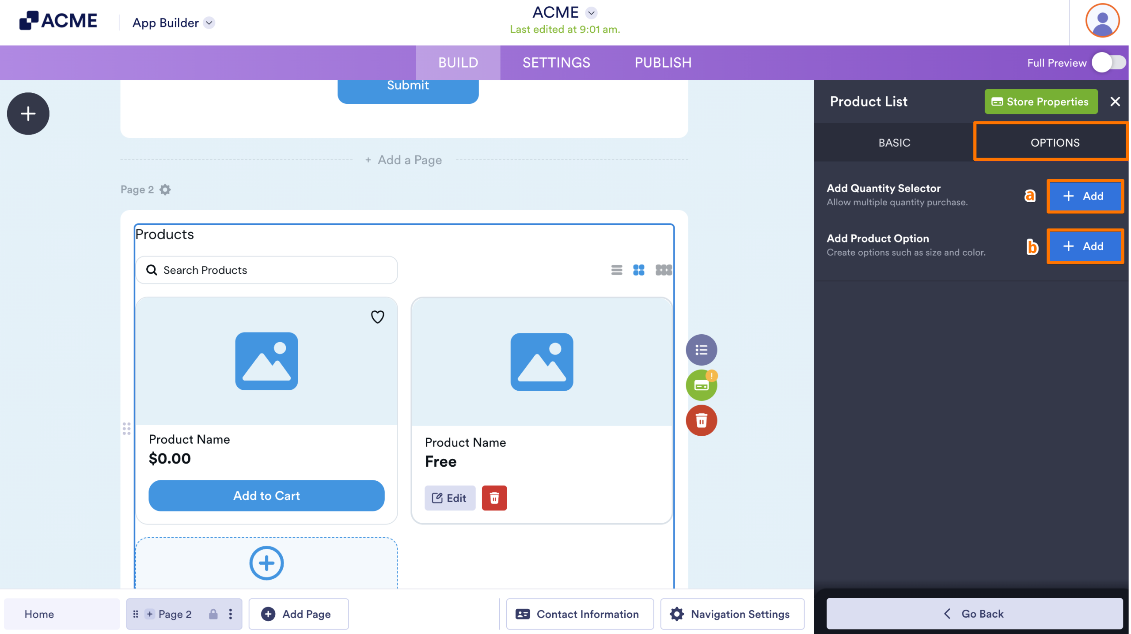The image size is (1131, 634).
Task: Click the Products heading text
Action: click(165, 234)
